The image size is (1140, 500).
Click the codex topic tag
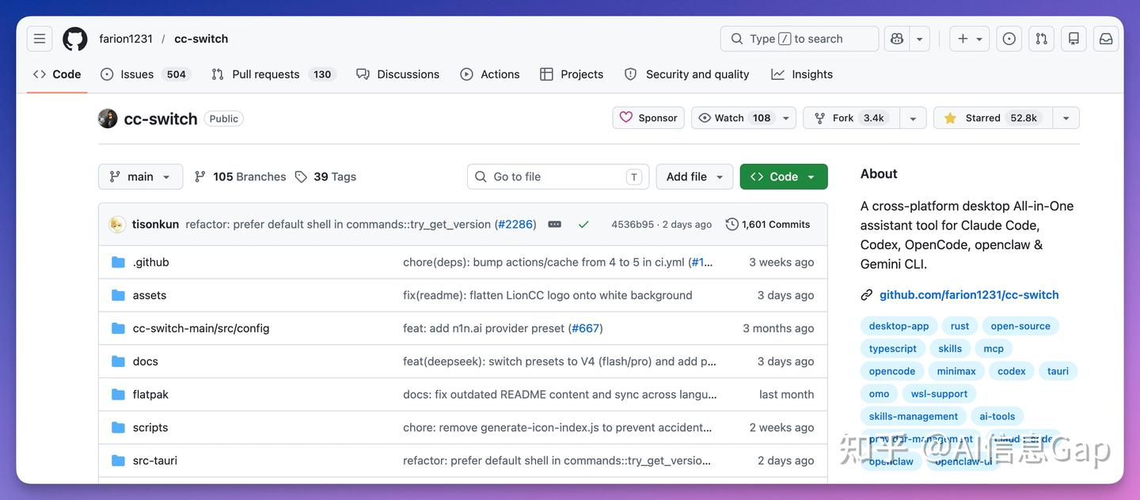[x=1011, y=371]
